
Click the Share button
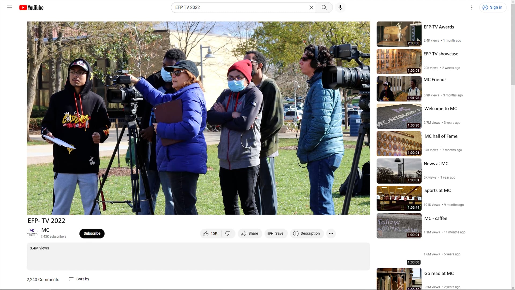(x=249, y=234)
